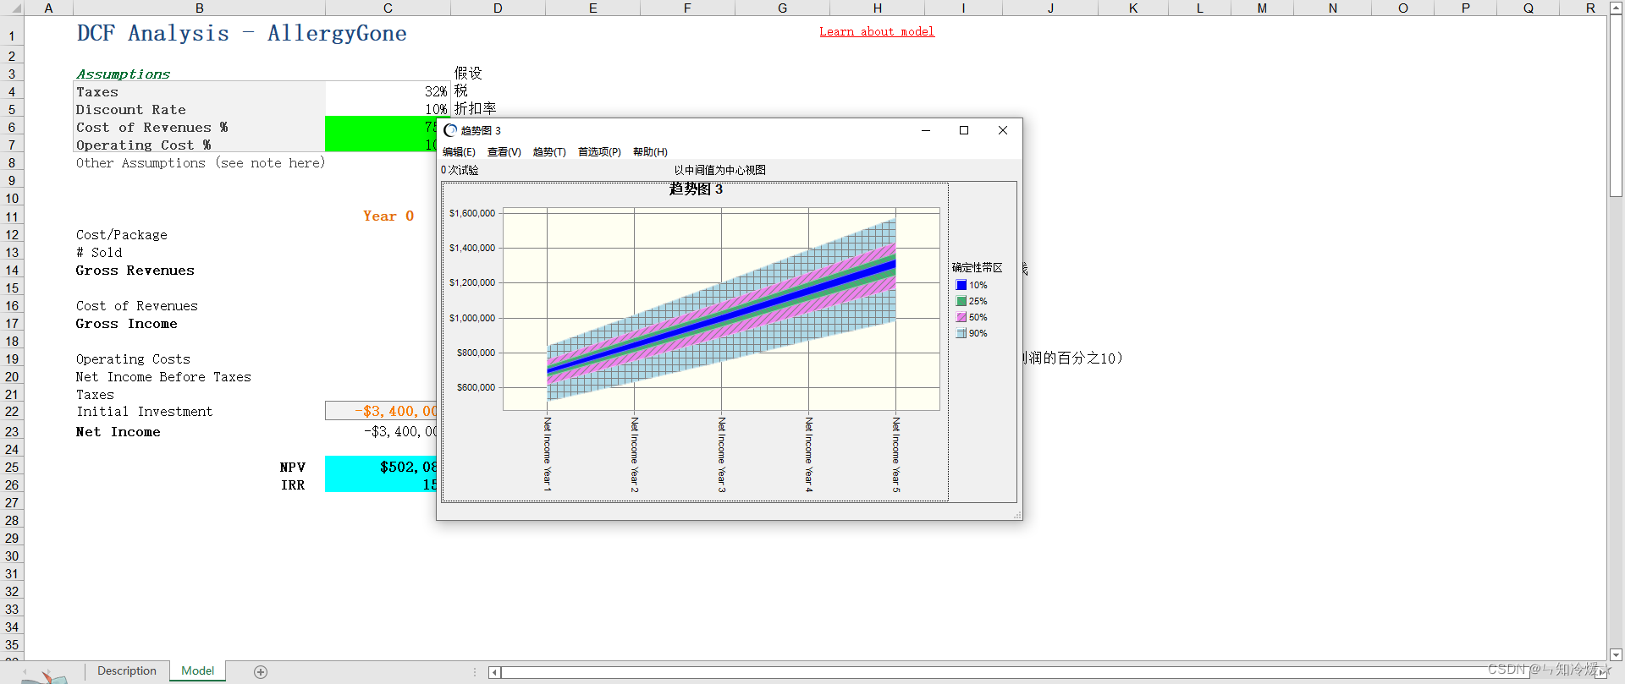The width and height of the screenshot is (1625, 684).
Task: Select row header 25
Action: pos(12,467)
